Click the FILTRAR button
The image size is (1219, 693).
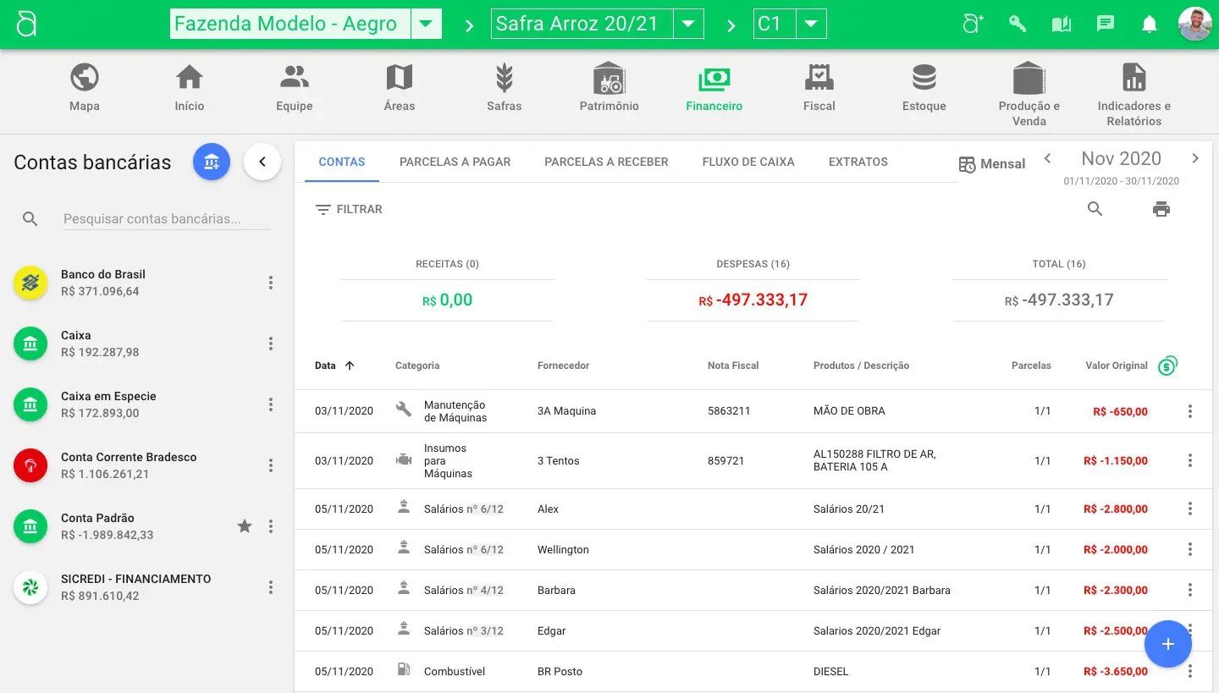tap(348, 209)
